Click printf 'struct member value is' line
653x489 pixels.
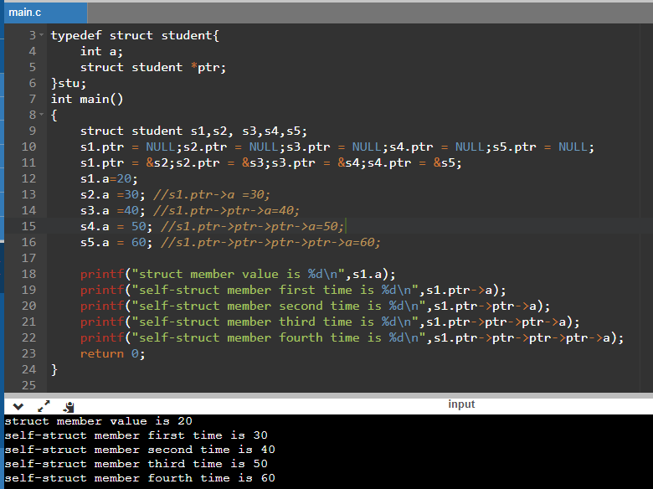tap(238, 274)
